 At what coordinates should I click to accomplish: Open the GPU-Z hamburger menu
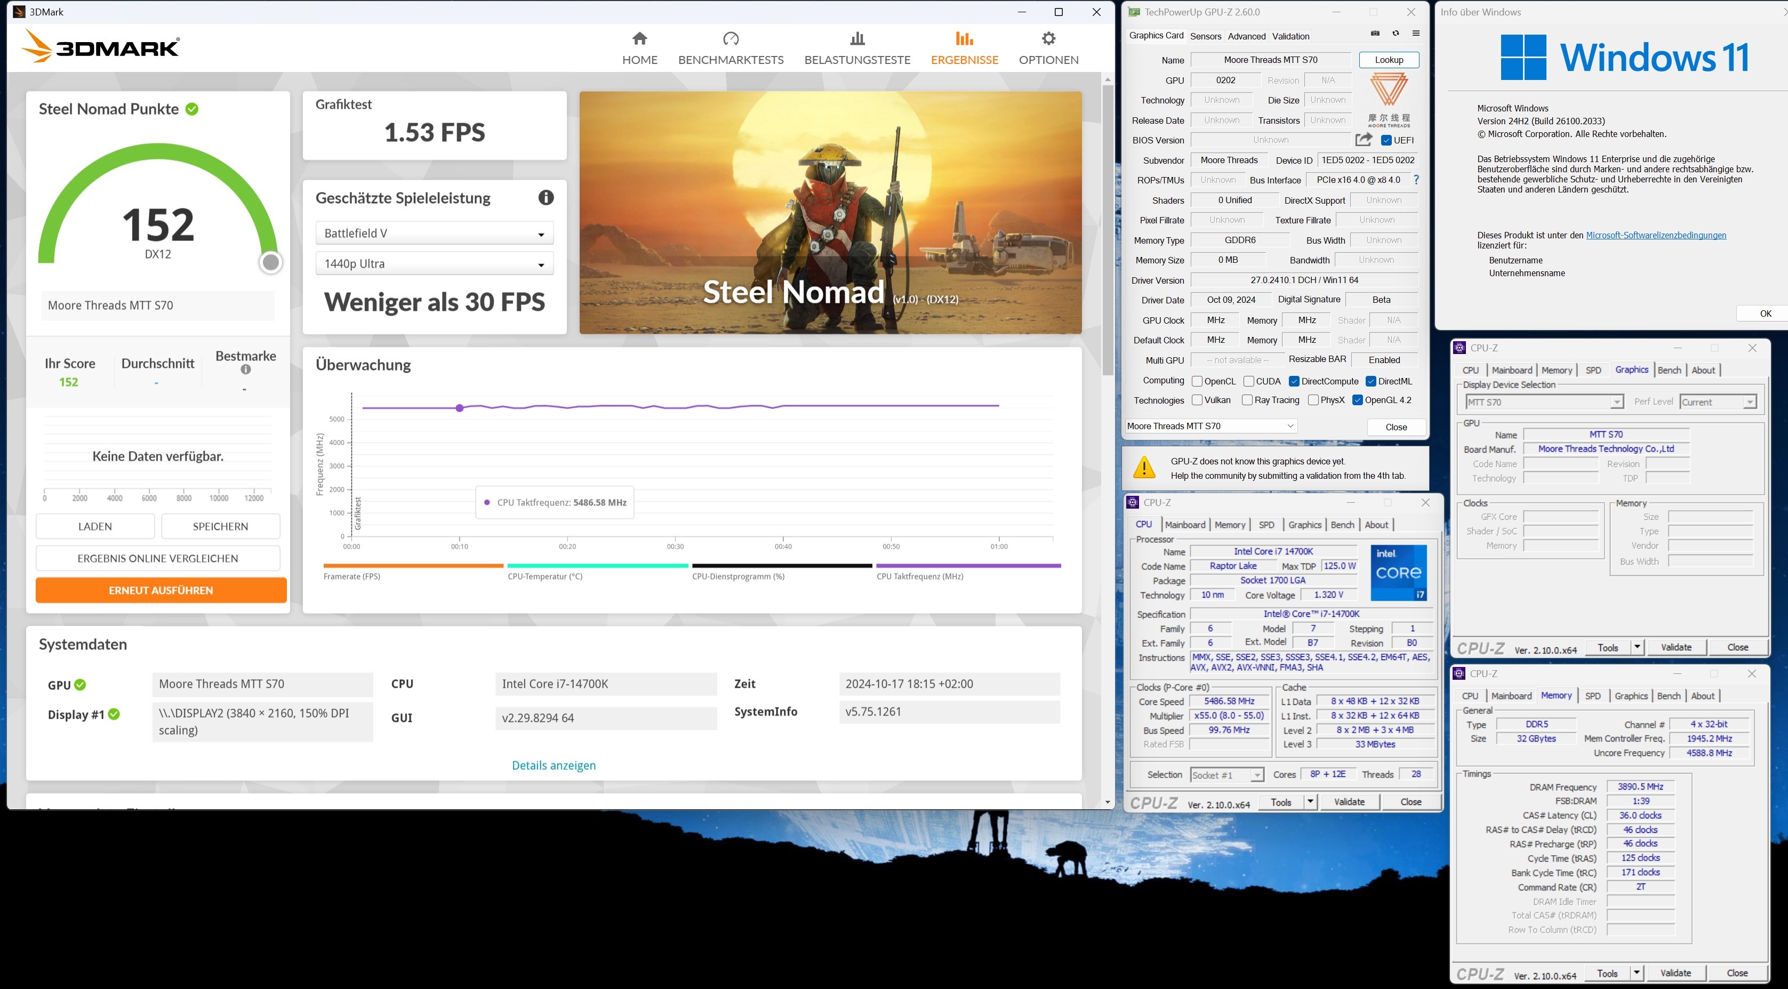tap(1416, 33)
